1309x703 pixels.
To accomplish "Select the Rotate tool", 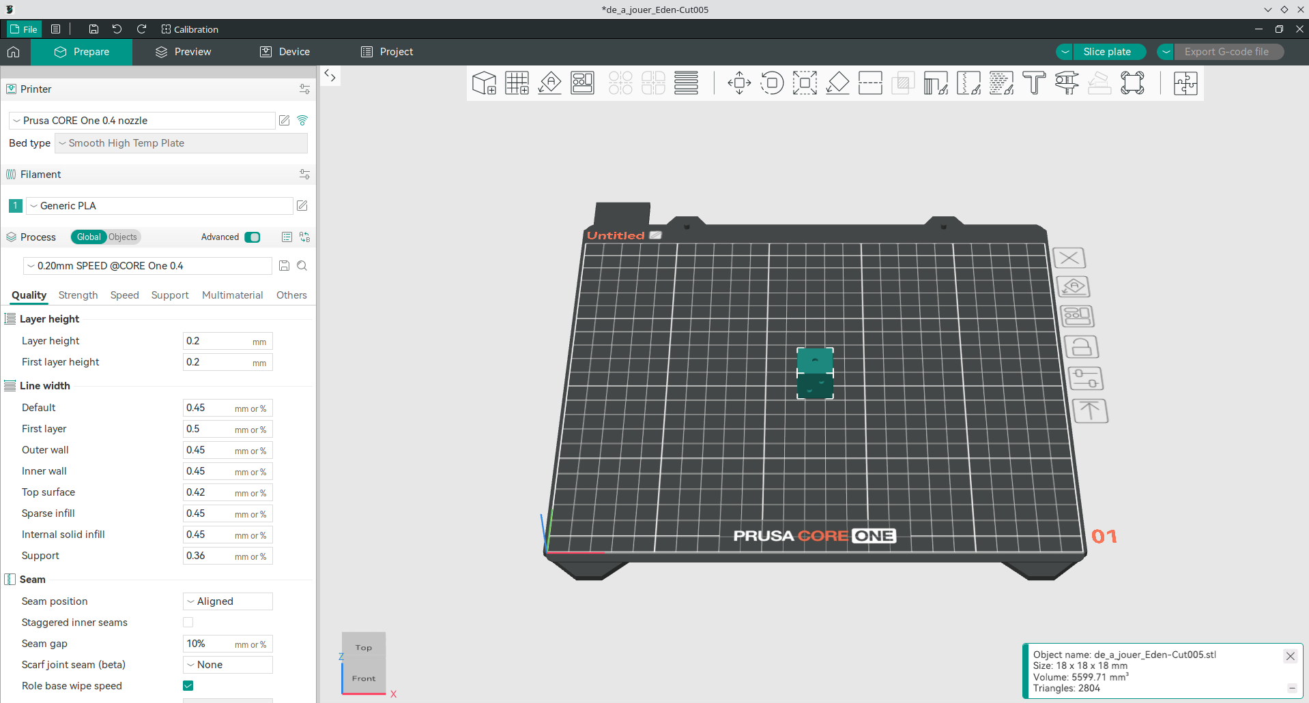I will pos(772,83).
